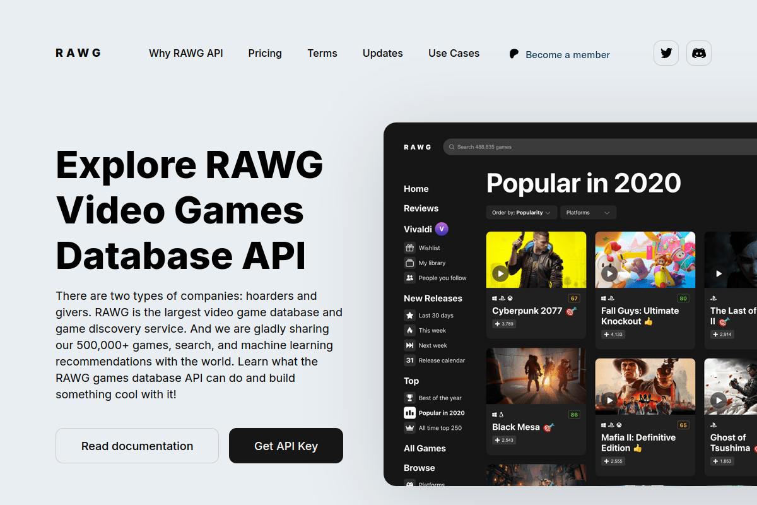
Task: Play the Fall Guys video preview
Action: (x=609, y=273)
